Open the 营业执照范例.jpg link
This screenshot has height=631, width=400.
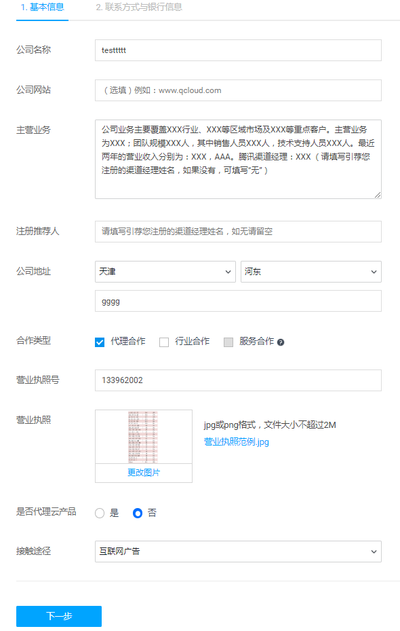(x=237, y=442)
